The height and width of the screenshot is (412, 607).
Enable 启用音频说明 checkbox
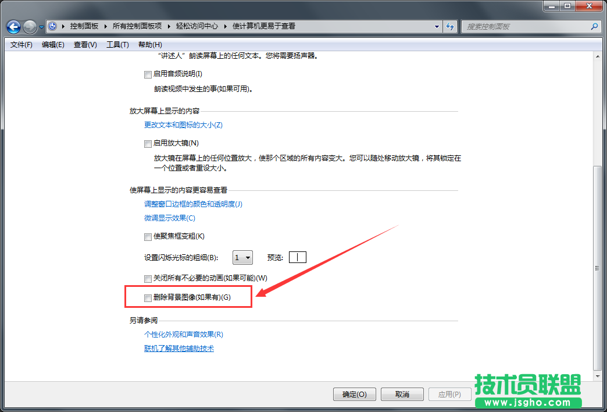148,74
